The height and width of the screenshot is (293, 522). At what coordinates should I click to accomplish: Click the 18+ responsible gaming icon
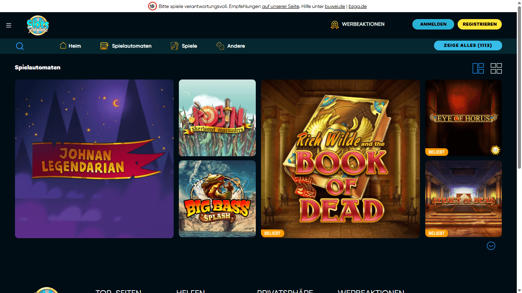152,6
